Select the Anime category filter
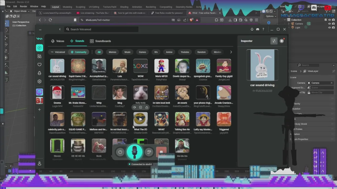 pos(169,52)
